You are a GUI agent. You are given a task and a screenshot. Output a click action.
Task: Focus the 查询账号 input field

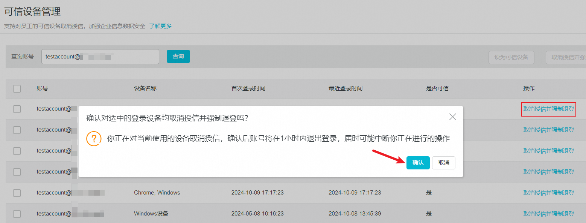click(100, 57)
